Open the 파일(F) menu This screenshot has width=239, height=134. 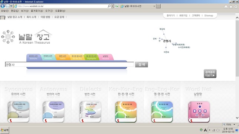pyautogui.click(x=5, y=11)
